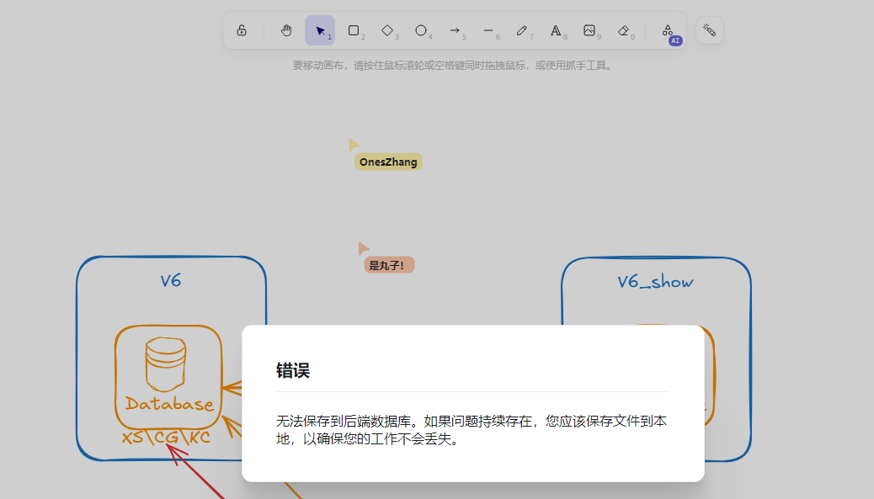Select the Text tool
This screenshot has width=874, height=499.
coord(557,29)
